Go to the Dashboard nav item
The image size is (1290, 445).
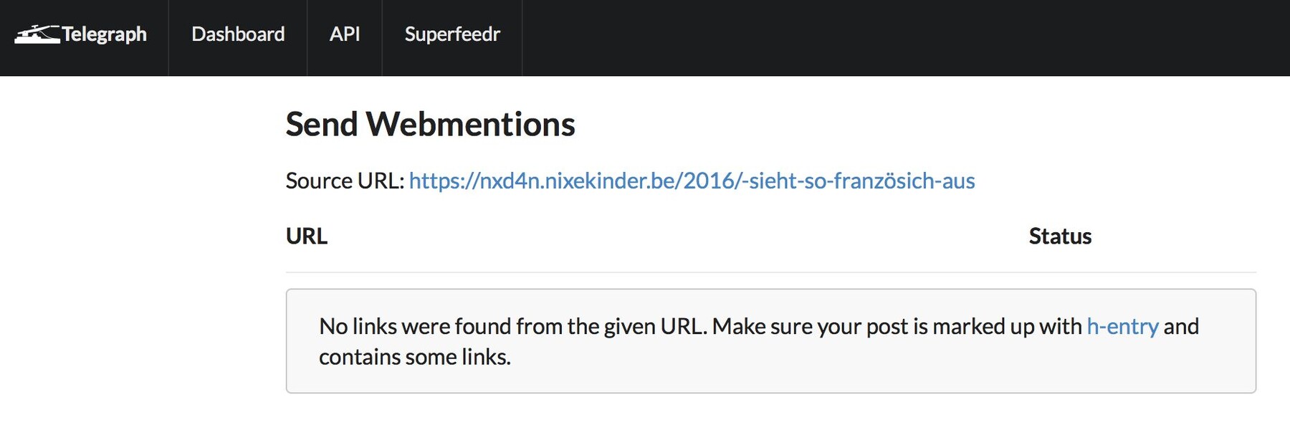(x=238, y=34)
